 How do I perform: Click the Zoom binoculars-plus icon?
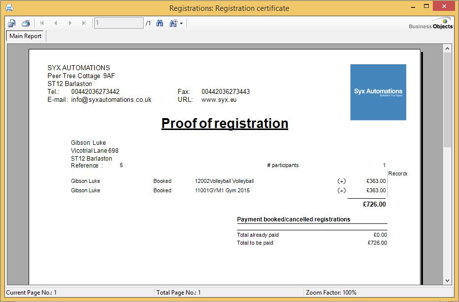[x=173, y=23]
